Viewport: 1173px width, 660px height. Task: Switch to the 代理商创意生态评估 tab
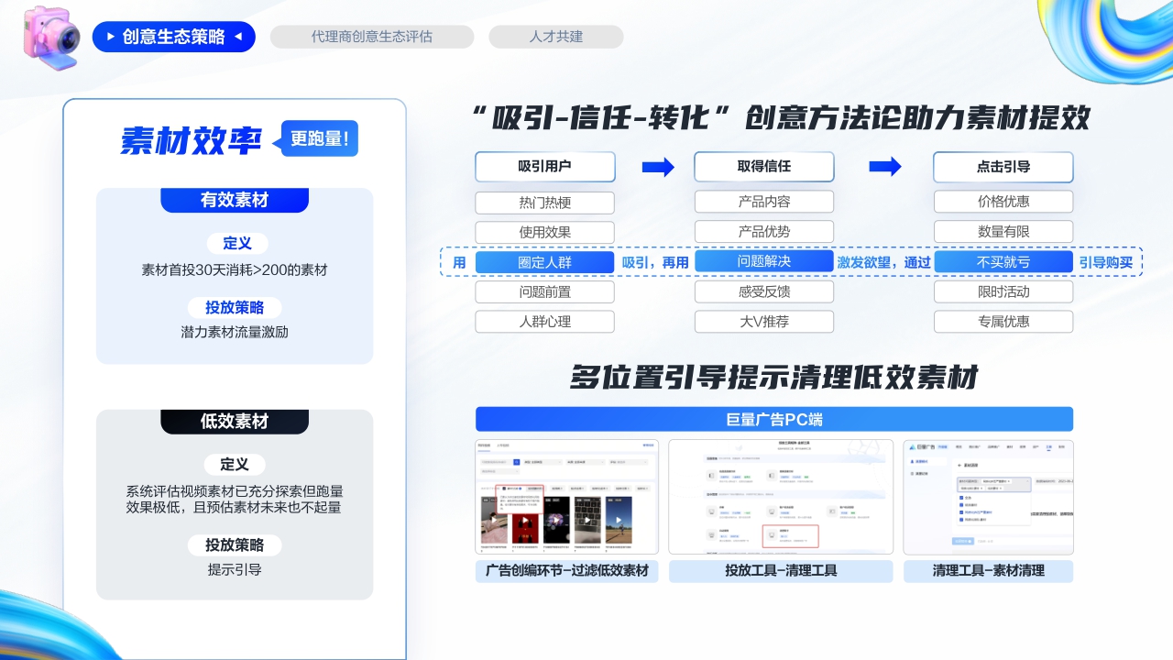(372, 37)
